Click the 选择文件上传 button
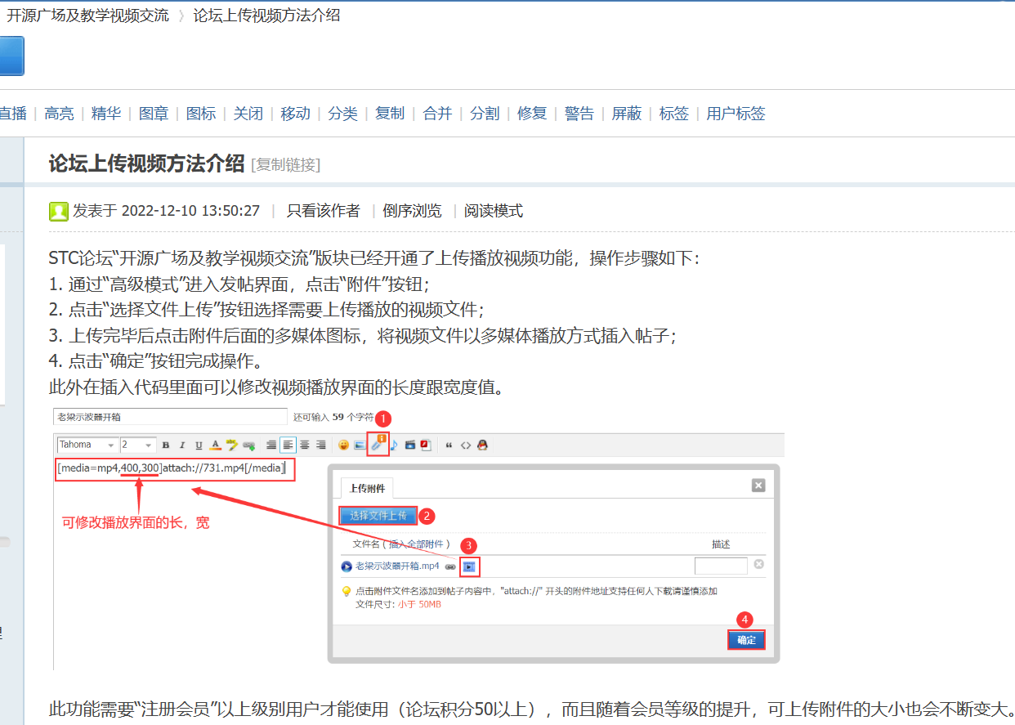This screenshot has height=725, width=1015. pyautogui.click(x=378, y=516)
